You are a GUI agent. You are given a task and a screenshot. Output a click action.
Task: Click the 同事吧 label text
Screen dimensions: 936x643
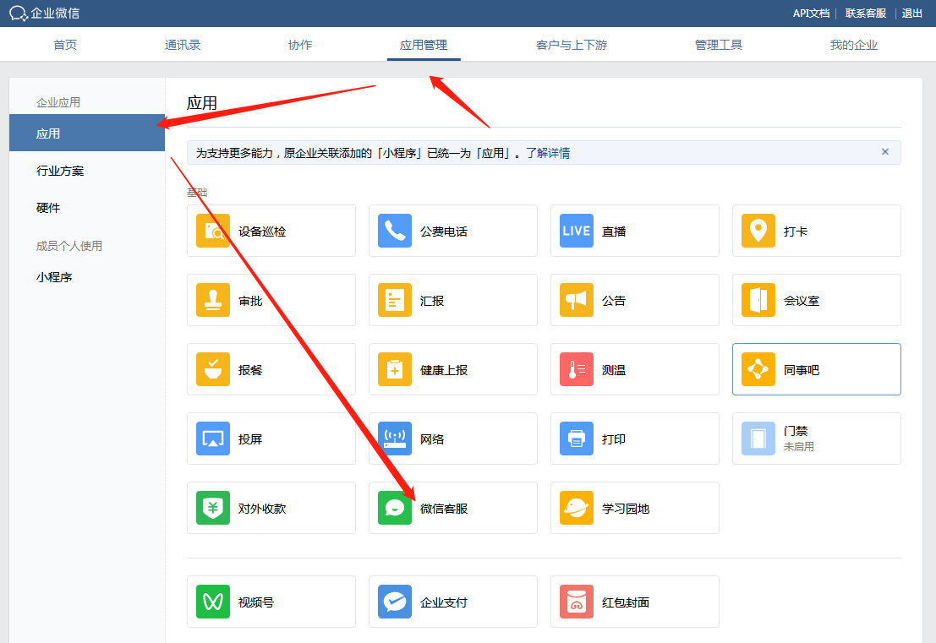click(x=801, y=370)
